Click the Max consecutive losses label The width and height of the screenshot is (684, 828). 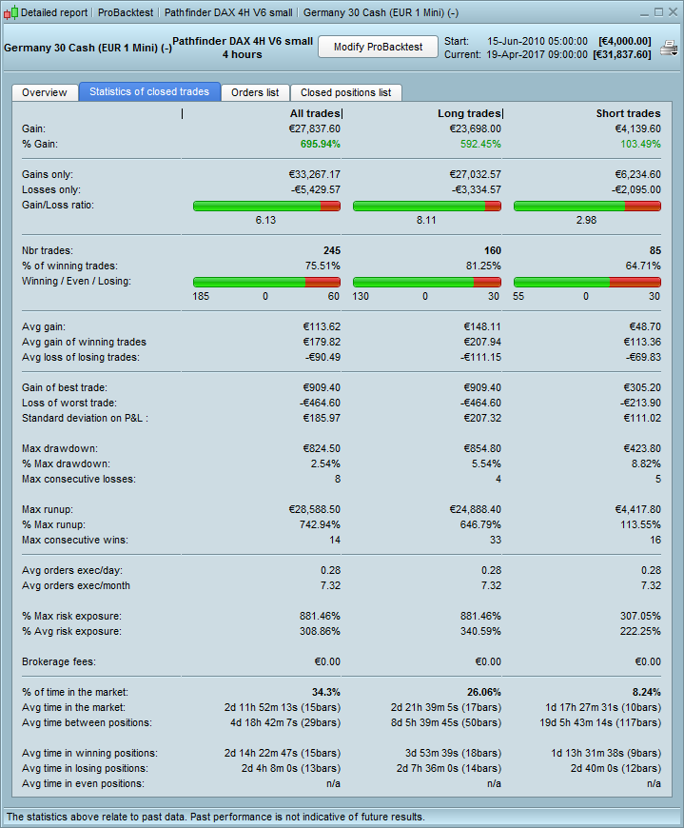pyautogui.click(x=79, y=479)
